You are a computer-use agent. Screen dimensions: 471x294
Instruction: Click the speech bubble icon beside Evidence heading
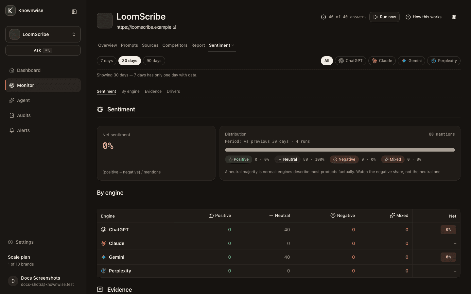100,290
